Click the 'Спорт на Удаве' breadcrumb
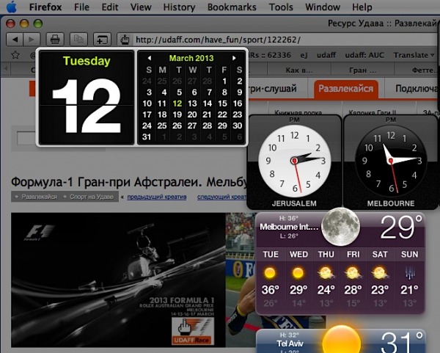 point(92,197)
